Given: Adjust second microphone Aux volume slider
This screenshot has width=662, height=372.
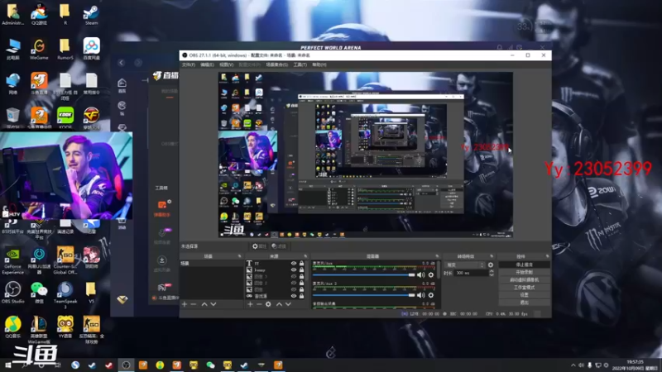Looking at the screenshot, I should (363, 295).
